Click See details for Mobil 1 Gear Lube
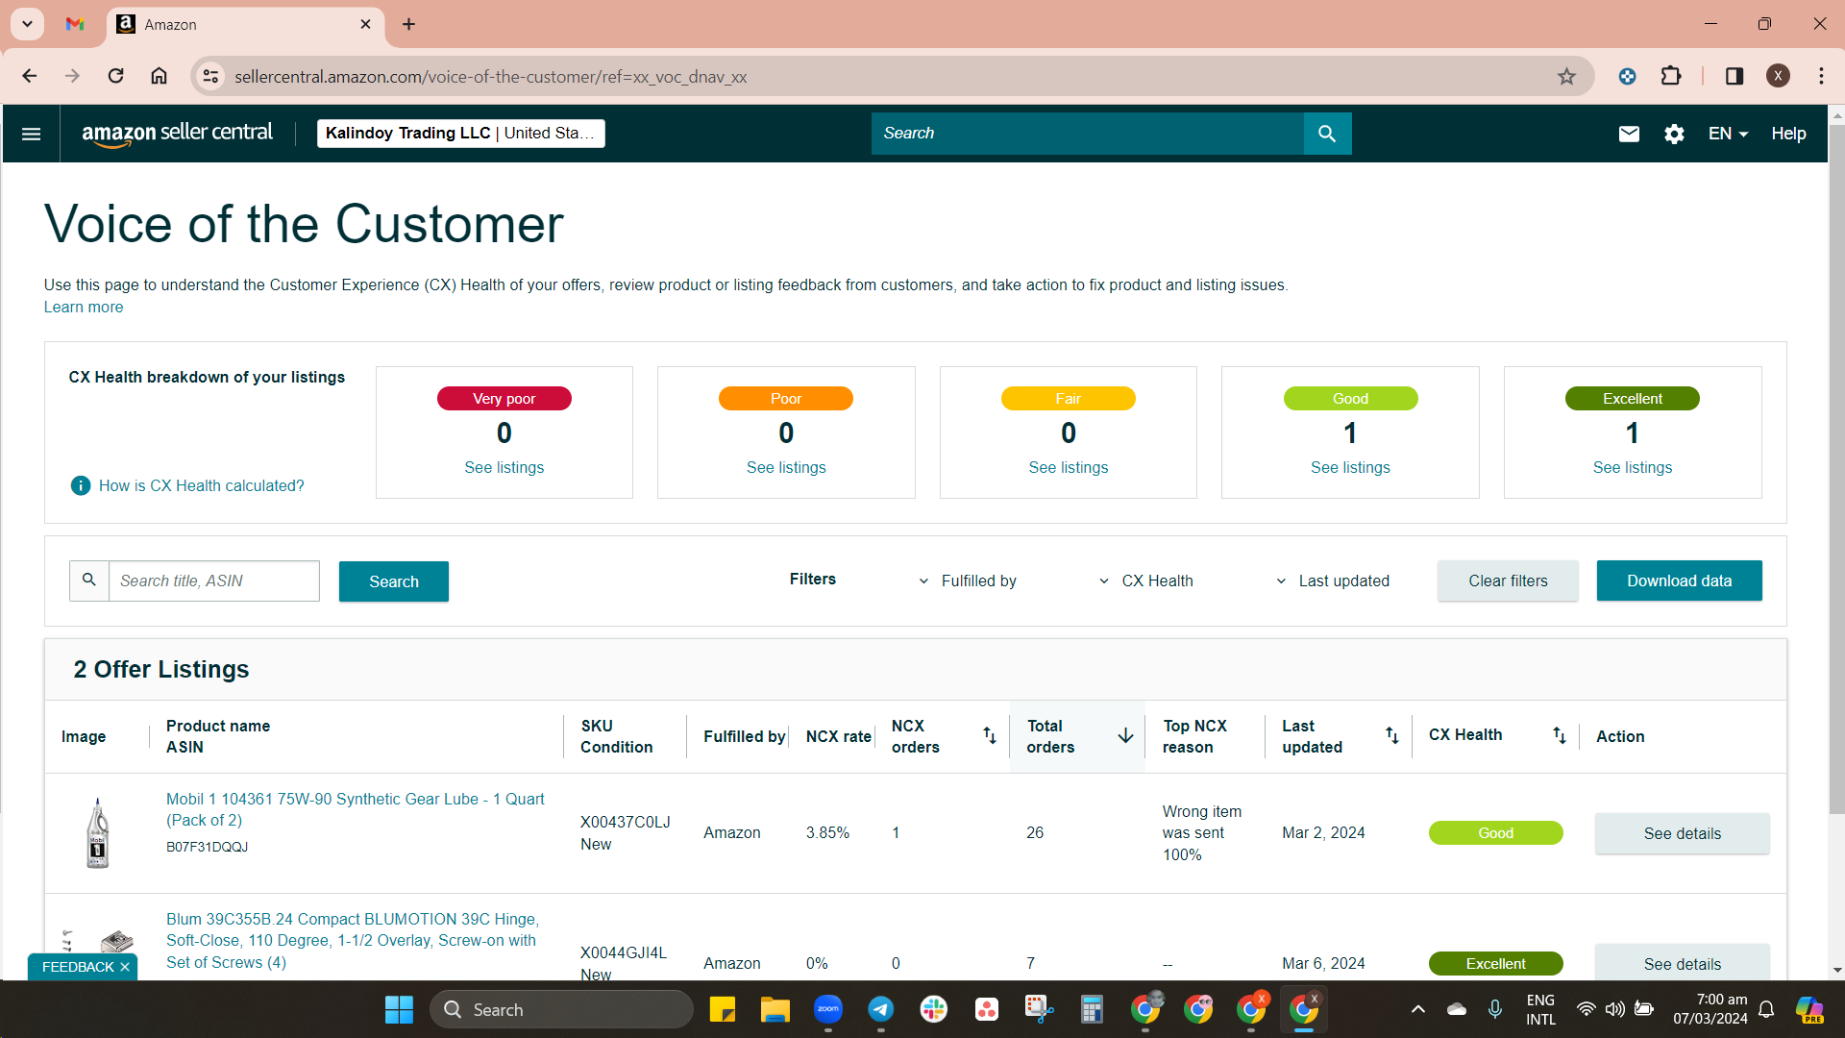This screenshot has width=1845, height=1038. [1682, 833]
